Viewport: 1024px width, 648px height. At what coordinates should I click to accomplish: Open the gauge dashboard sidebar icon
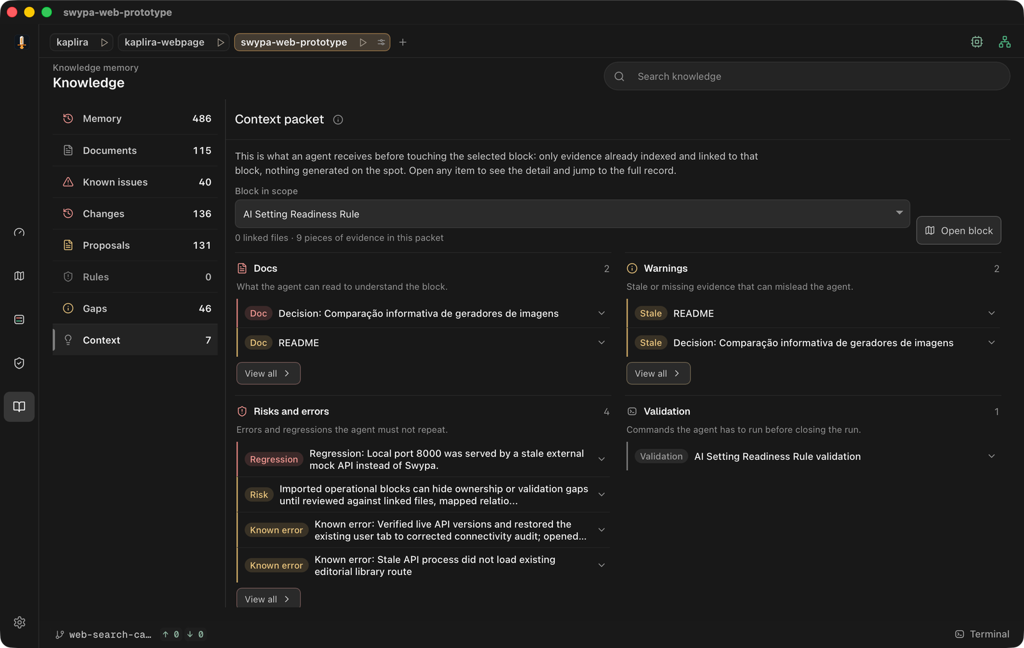tap(19, 232)
